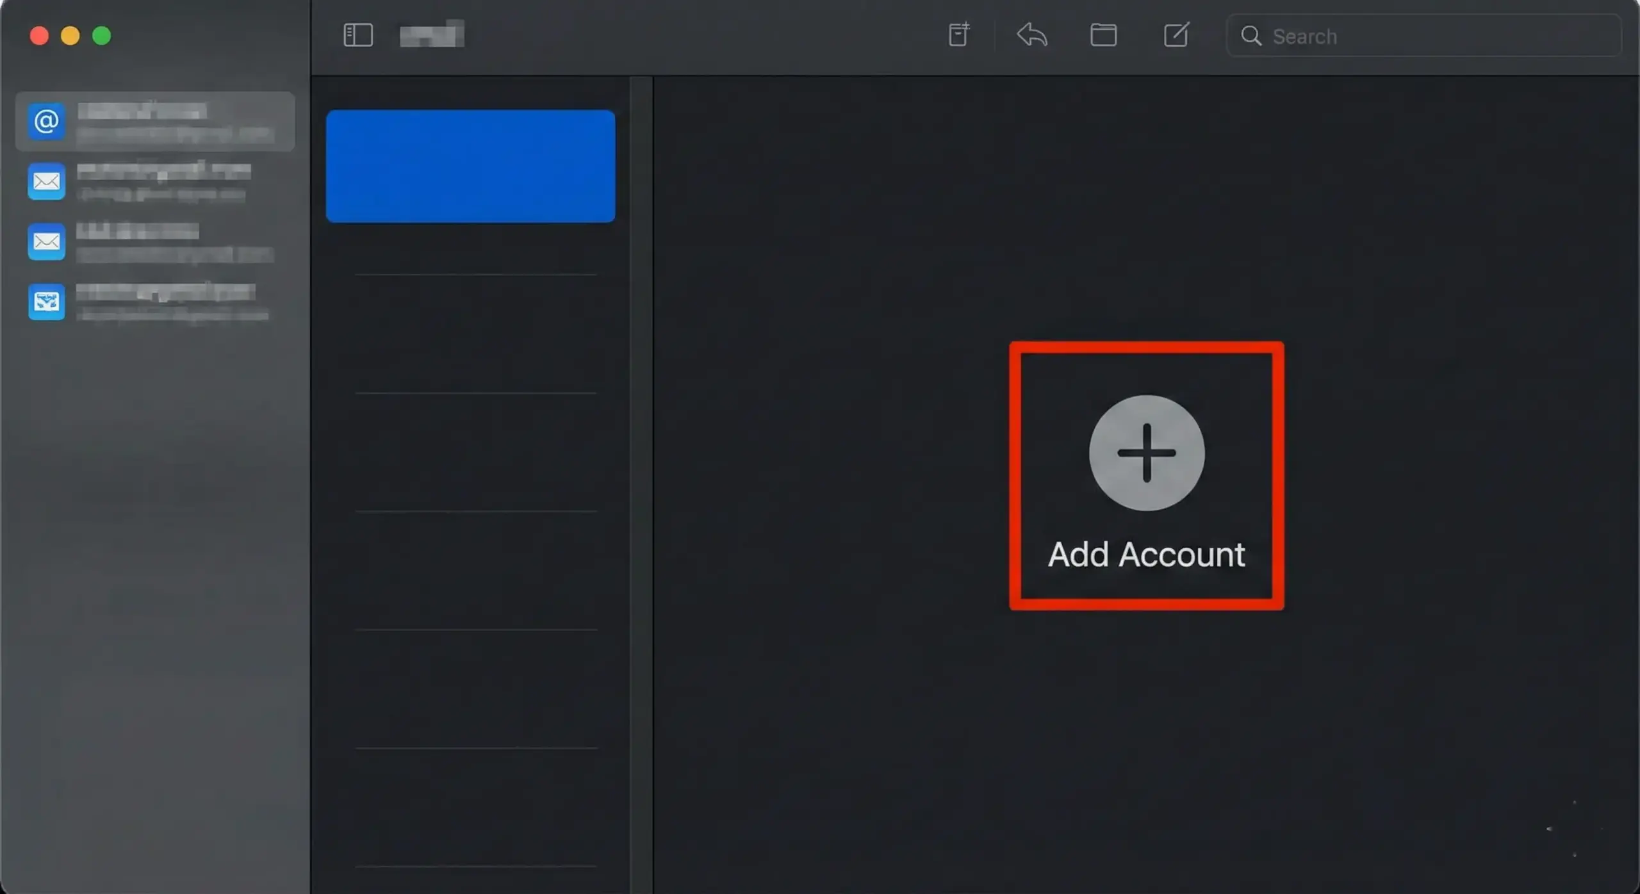This screenshot has width=1640, height=894.
Task: Click the plus circle inside Add Account
Action: 1146,453
